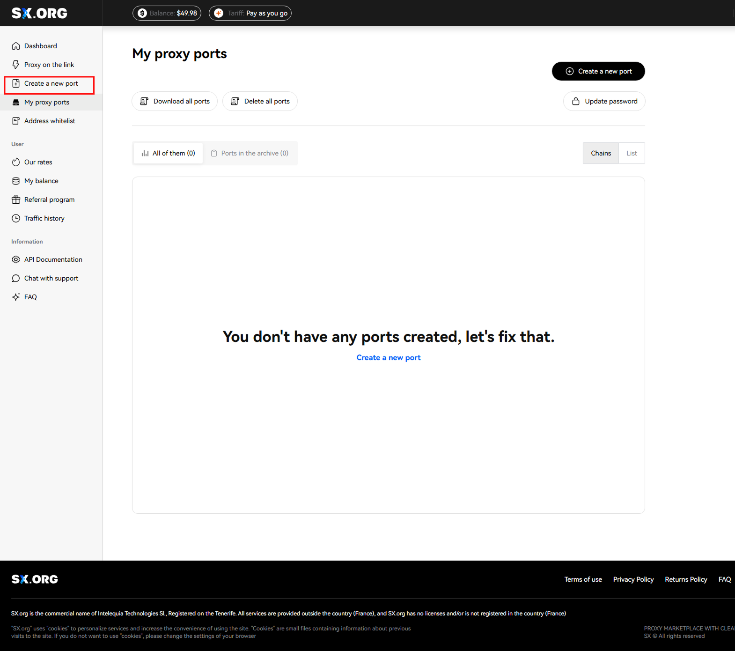
Task: Click Delete all ports button
Action: [x=260, y=101]
